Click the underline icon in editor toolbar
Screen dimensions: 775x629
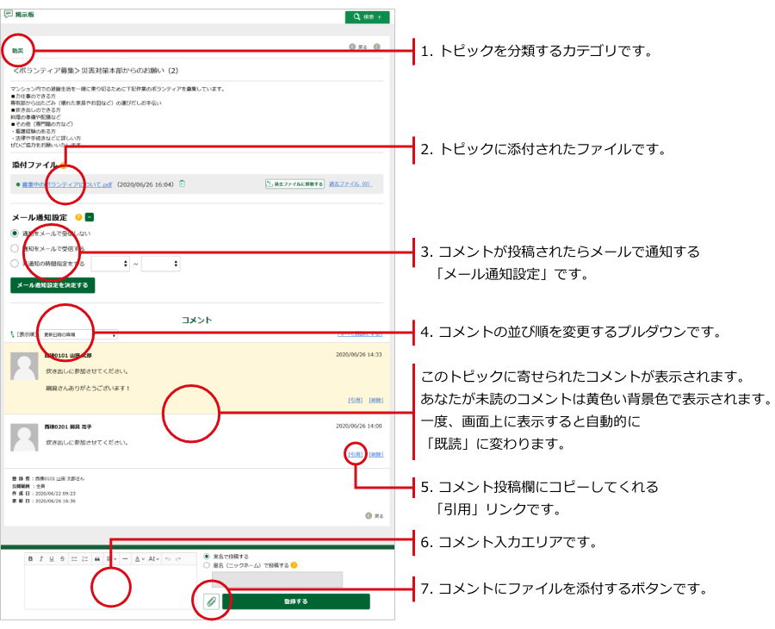[52, 558]
